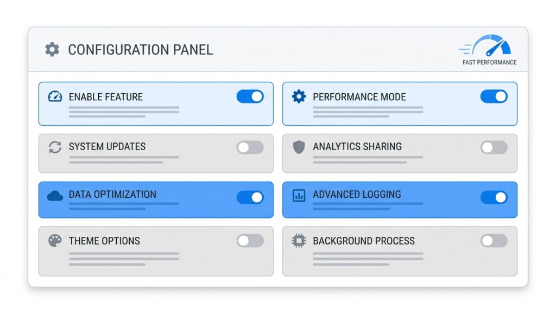Click the Fast Performance label

[x=489, y=62]
